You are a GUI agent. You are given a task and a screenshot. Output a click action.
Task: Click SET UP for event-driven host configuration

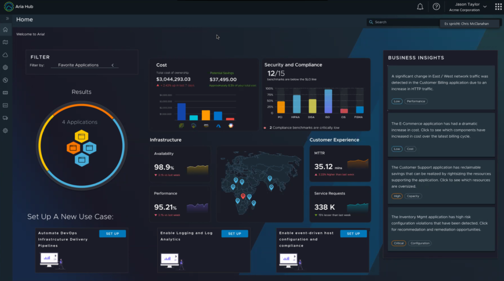pos(353,234)
